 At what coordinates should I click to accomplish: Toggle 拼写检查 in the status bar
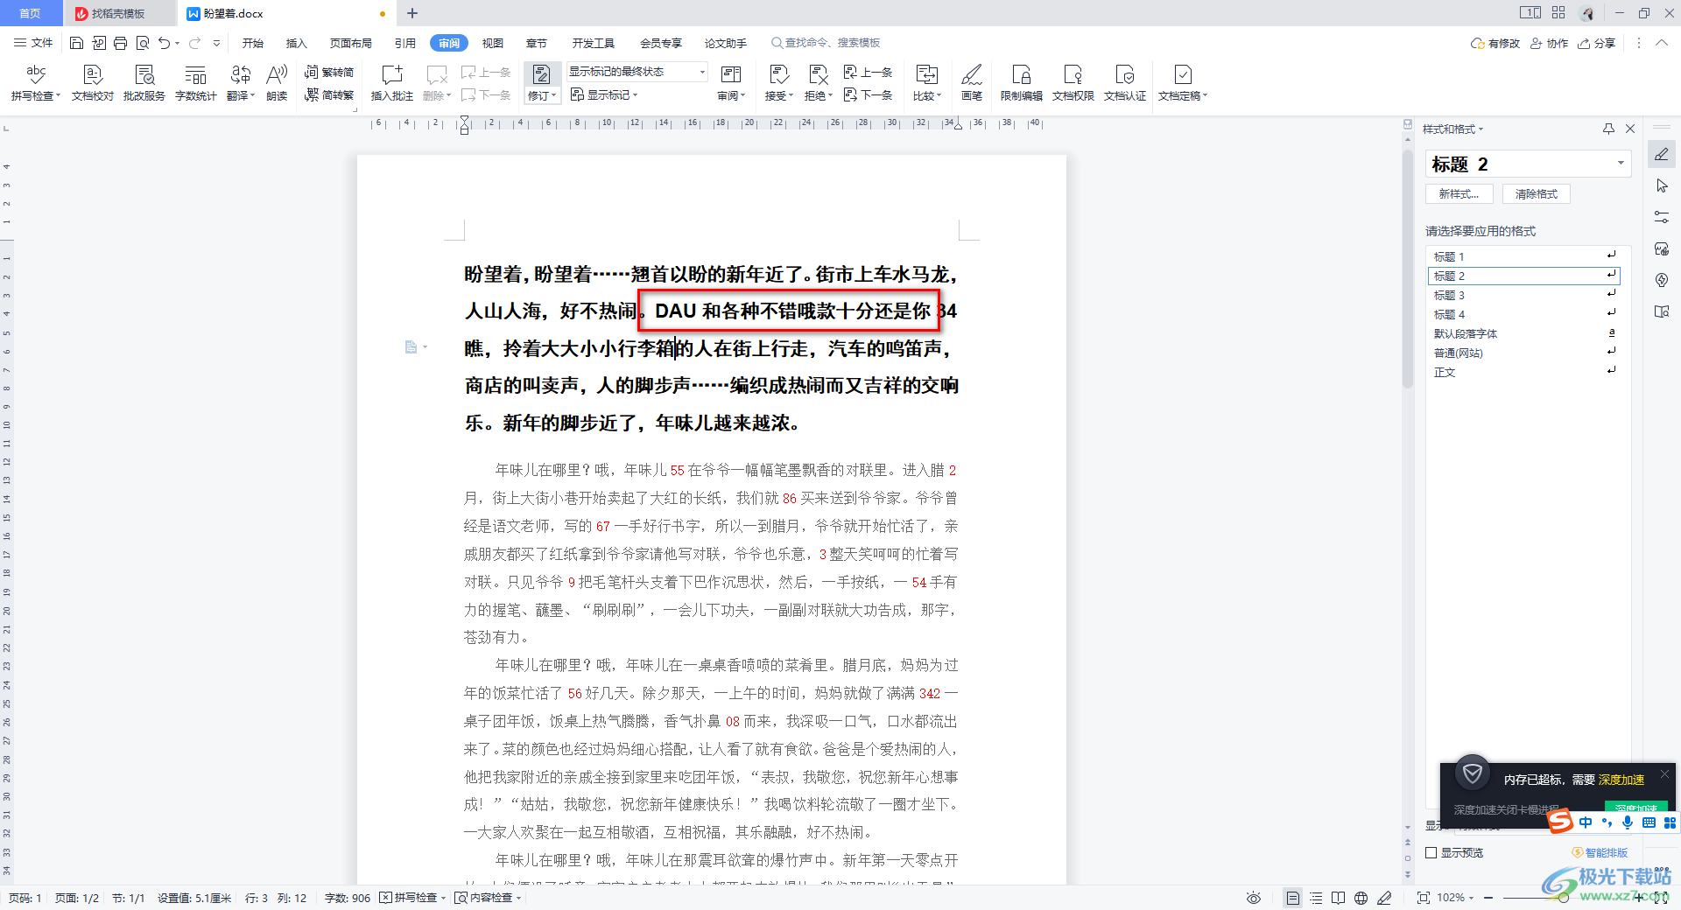412,898
